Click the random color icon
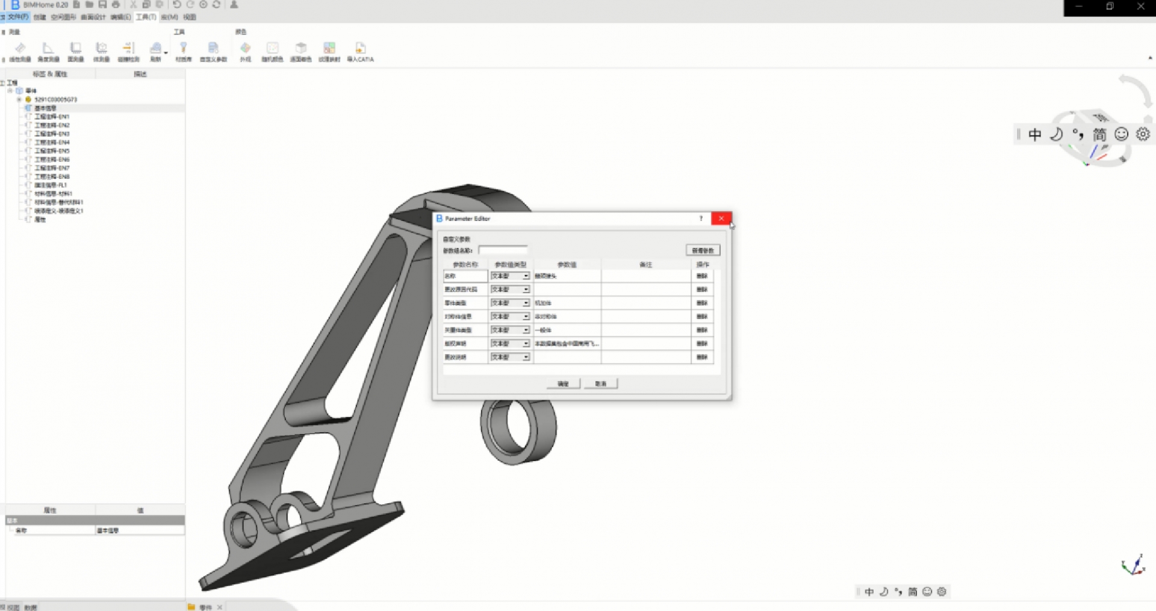The width and height of the screenshot is (1156, 611). point(272,49)
